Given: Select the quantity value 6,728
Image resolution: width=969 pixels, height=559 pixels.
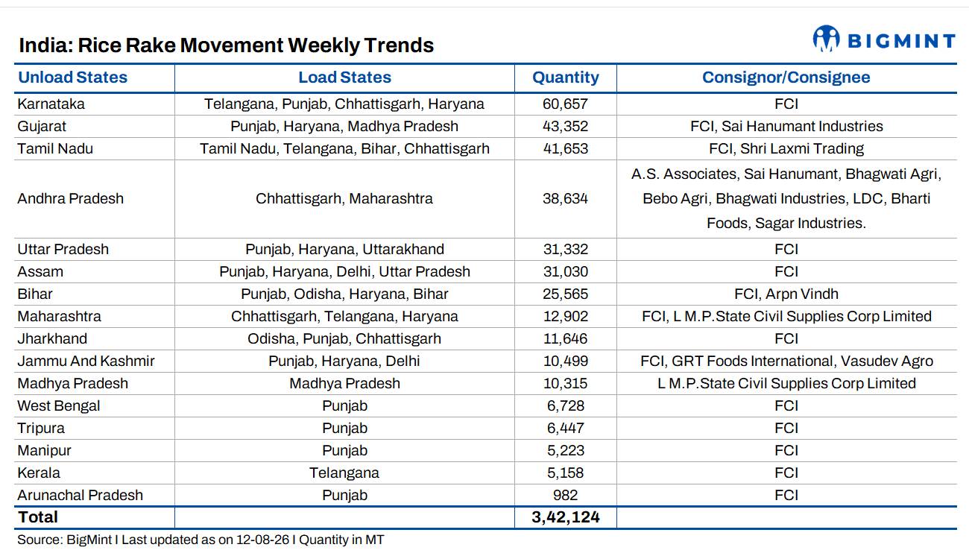Looking at the screenshot, I should click(566, 405).
